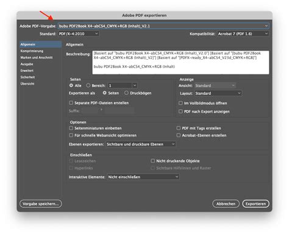Click the Bereich page range field
This screenshot has width=289, height=234.
[120, 85]
